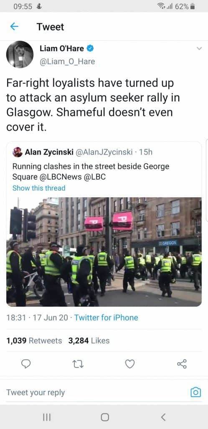
Task: Like the tweet with heart icon
Action: pos(130,364)
